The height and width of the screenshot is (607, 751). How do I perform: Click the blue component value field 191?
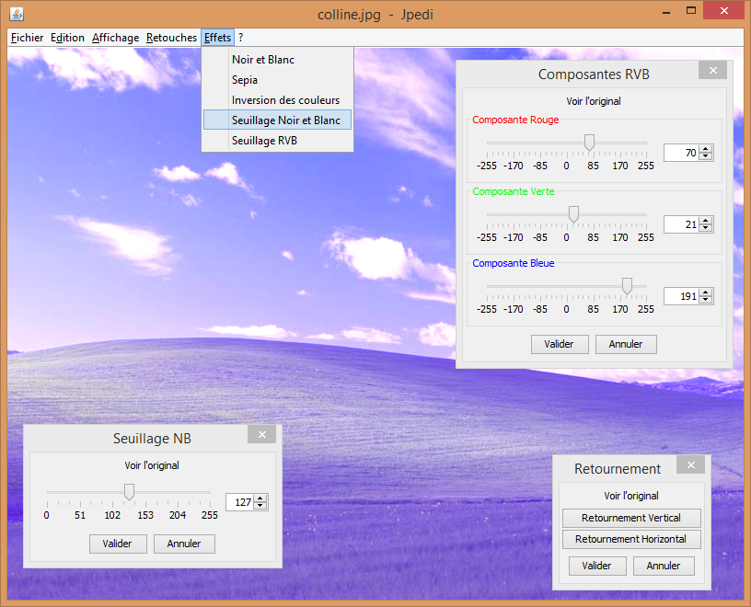[x=682, y=296]
